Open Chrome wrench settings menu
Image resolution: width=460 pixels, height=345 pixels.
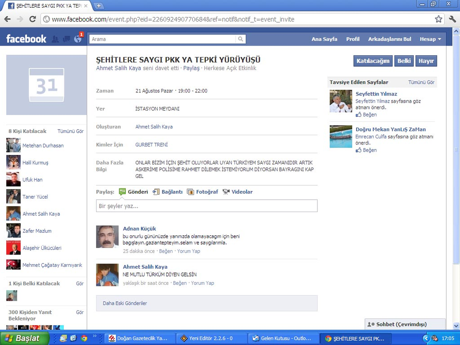coord(452,19)
